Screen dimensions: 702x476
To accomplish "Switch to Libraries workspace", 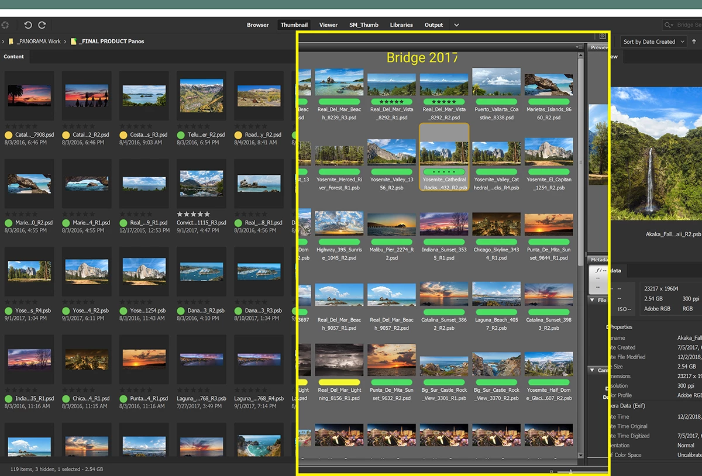I will point(401,25).
